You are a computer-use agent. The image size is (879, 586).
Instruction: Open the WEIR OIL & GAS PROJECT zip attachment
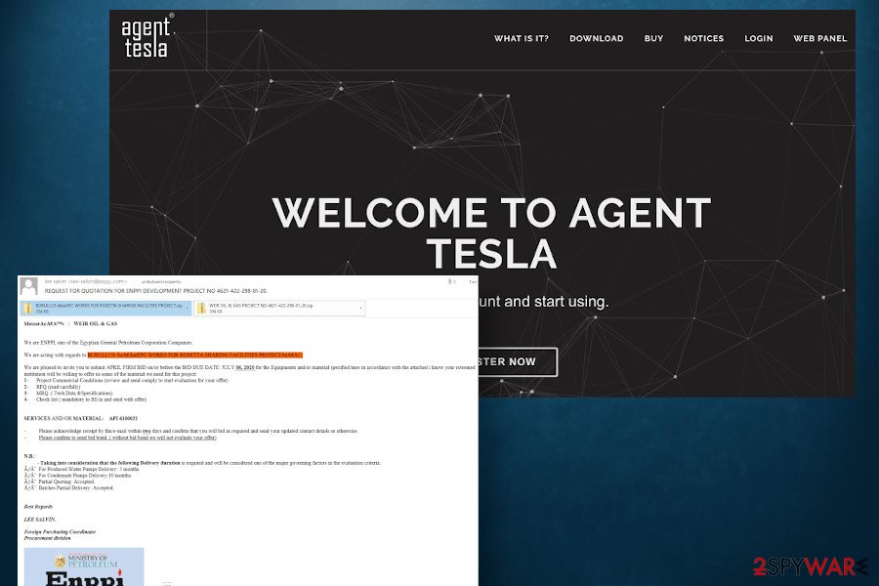pos(279,309)
